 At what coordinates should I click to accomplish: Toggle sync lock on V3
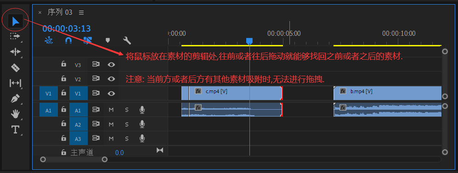[96, 65]
